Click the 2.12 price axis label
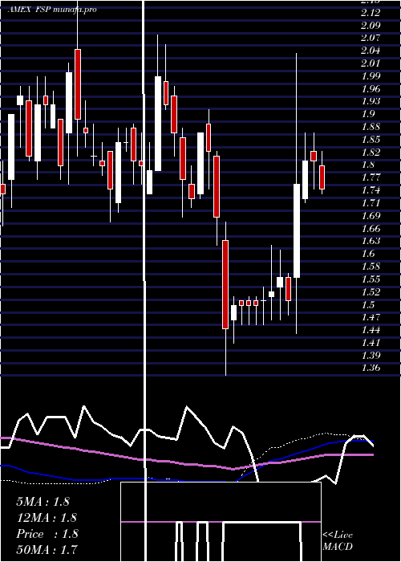The width and height of the screenshot is (401, 562). (x=371, y=13)
